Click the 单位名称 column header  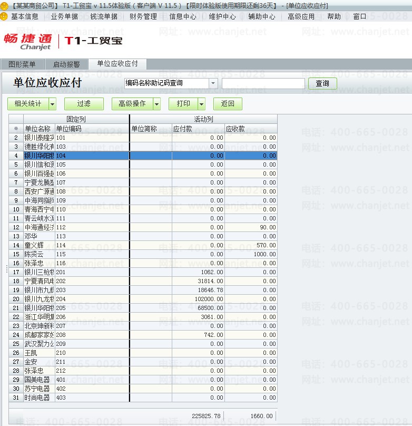point(39,129)
